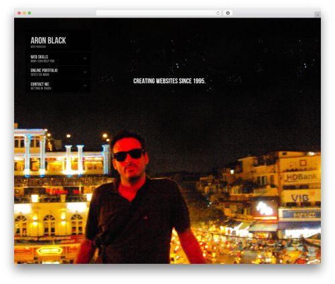Viewport: 335px width, 284px height.
Task: Click the browser reload icon
Action: [218, 13]
